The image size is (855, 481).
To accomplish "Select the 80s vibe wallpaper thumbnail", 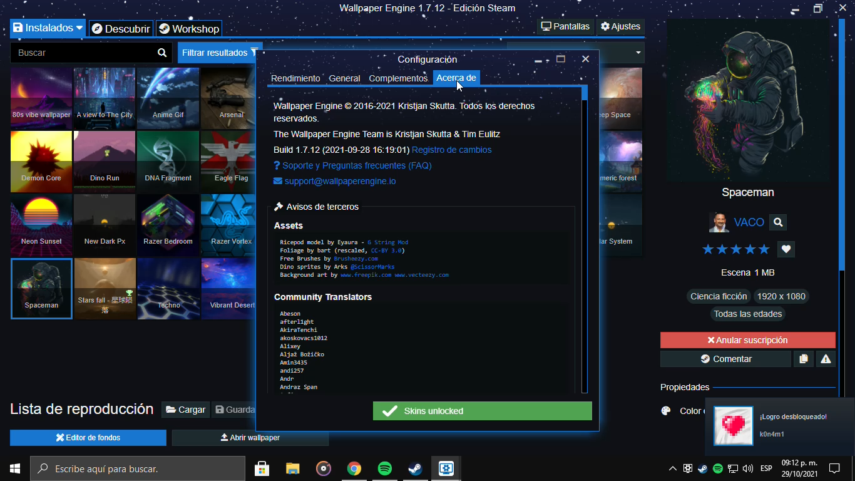I will (41, 98).
